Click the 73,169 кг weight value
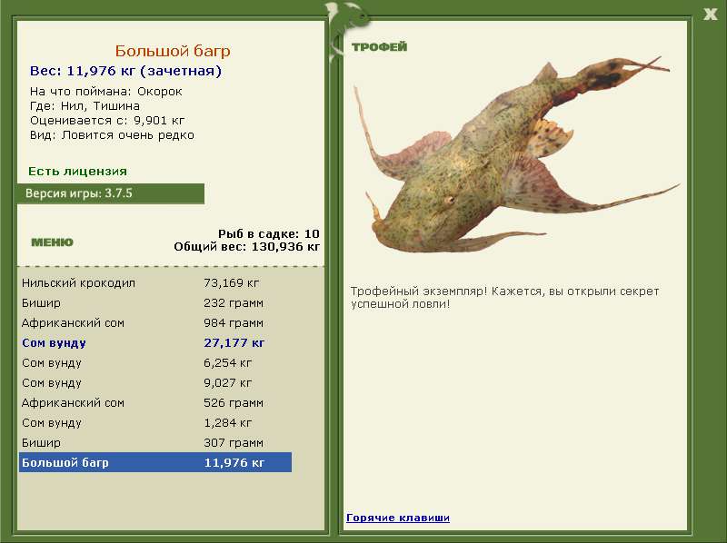727x543 pixels. (x=232, y=282)
